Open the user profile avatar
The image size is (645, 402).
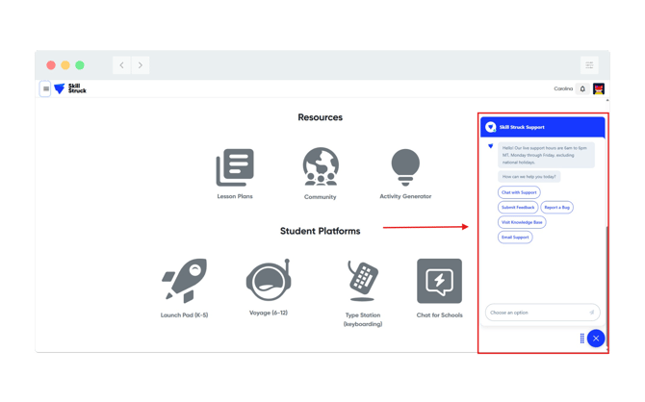(599, 89)
